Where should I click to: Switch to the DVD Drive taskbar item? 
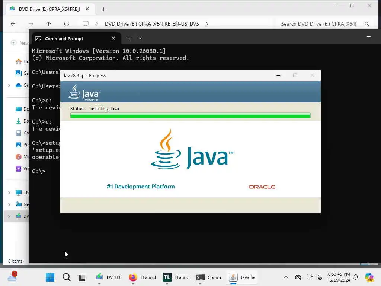click(109, 277)
